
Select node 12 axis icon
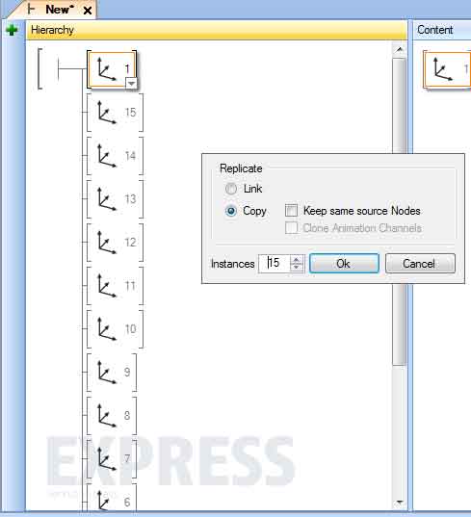[107, 243]
